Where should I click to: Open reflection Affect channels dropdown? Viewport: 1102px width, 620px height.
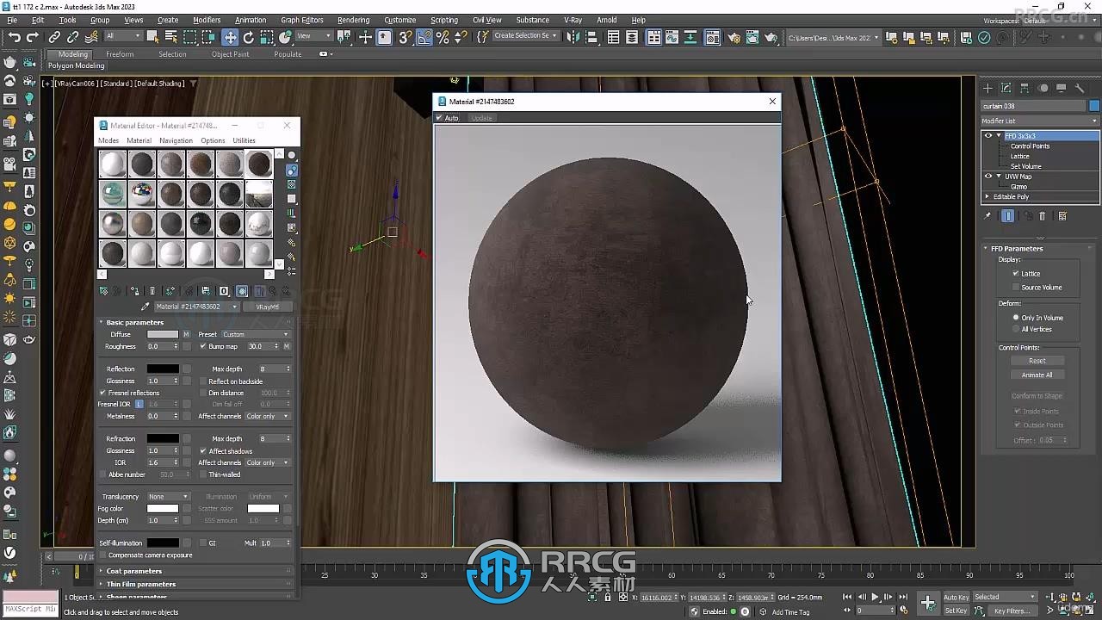tap(268, 416)
